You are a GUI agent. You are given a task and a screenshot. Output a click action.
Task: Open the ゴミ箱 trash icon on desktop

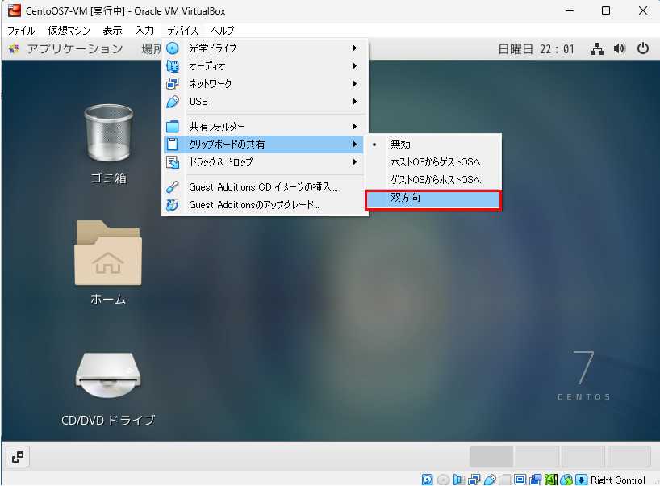(x=108, y=136)
